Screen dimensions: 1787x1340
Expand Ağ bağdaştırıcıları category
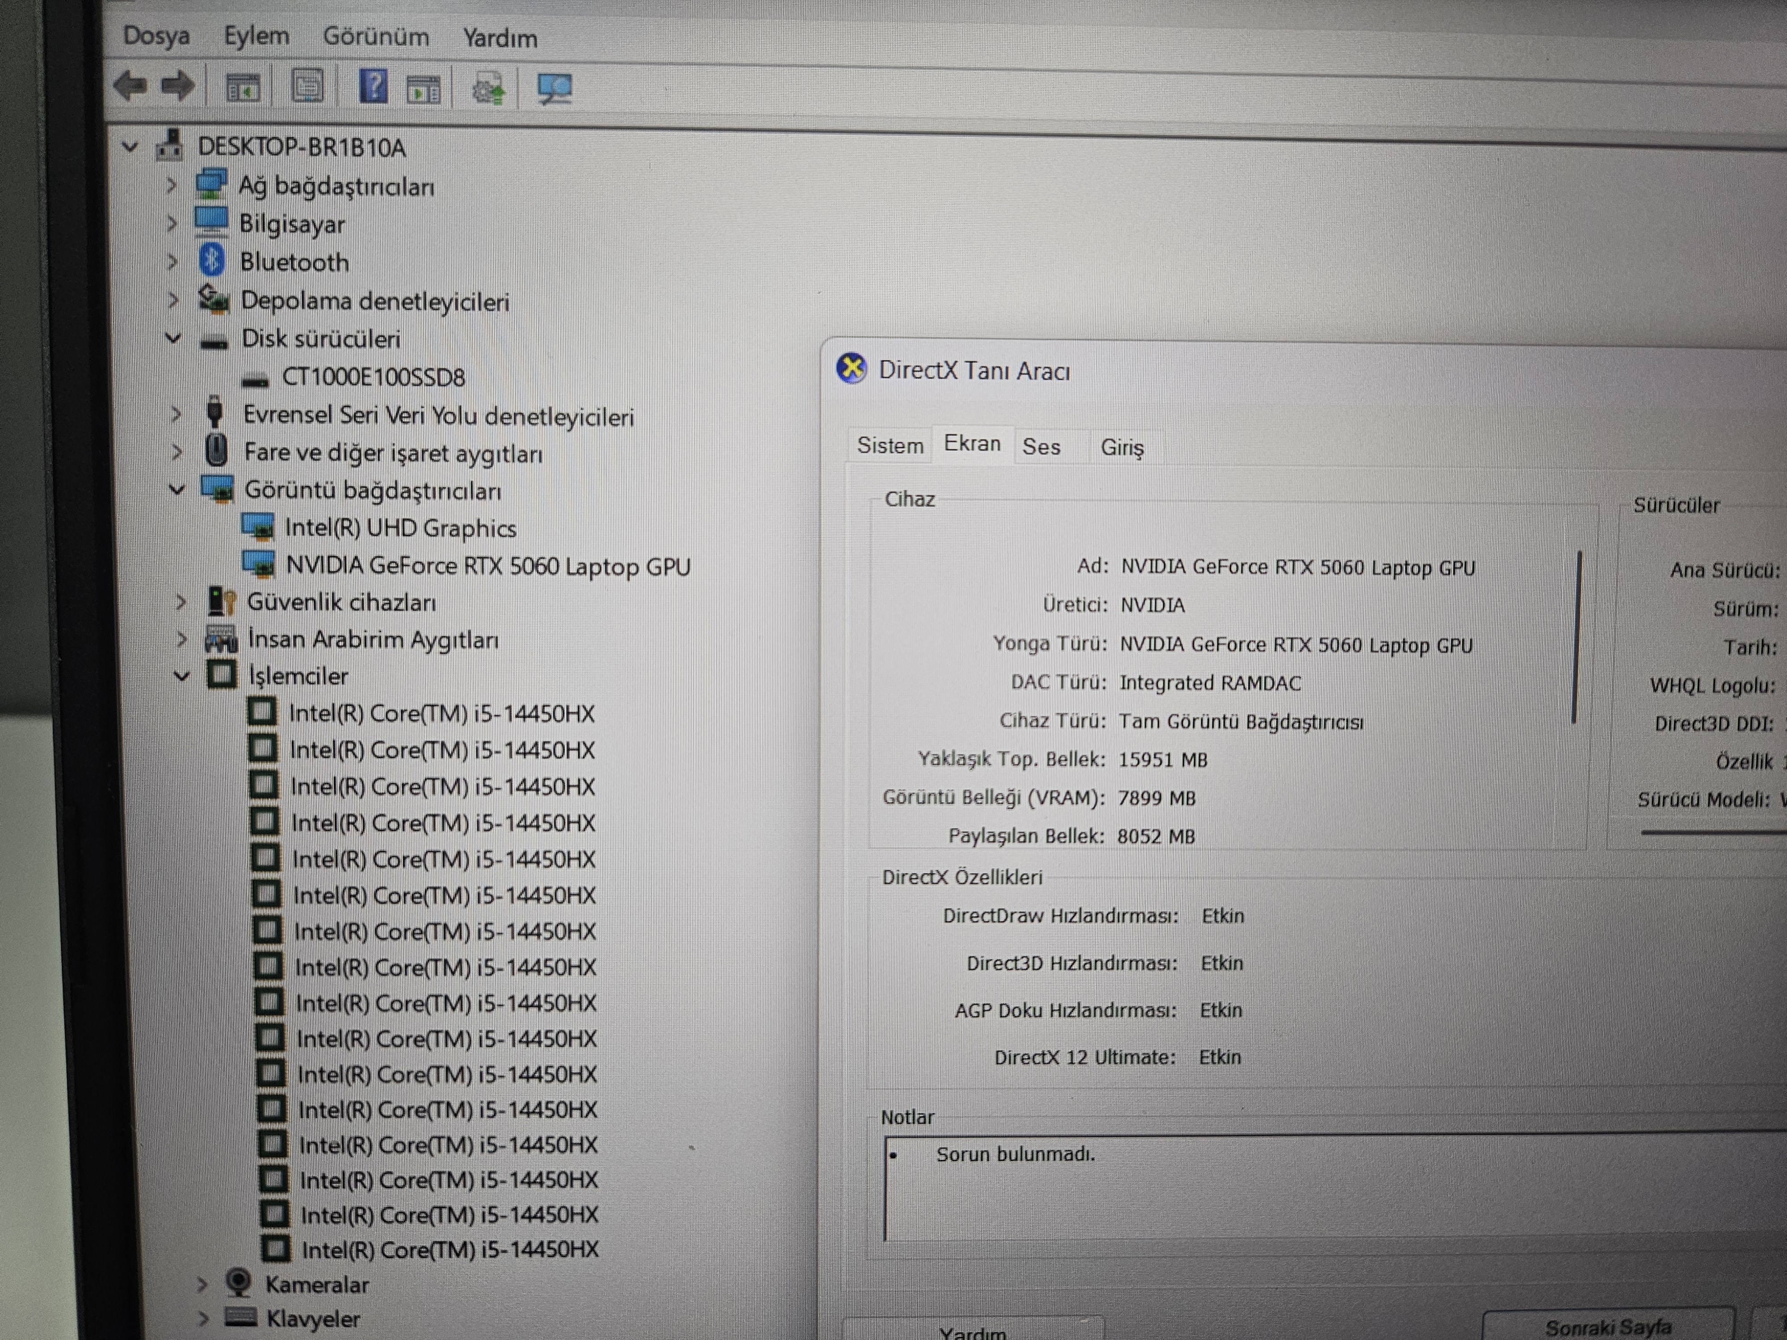[171, 185]
